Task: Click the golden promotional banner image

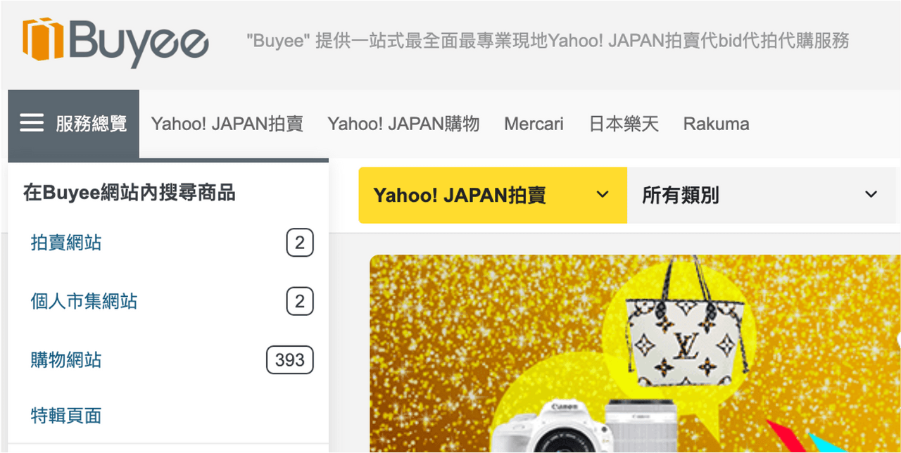Action: pos(634,352)
